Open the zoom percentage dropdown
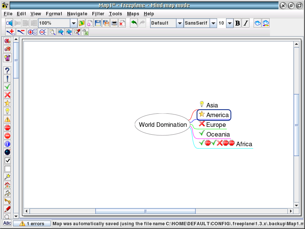 [x=73, y=23]
